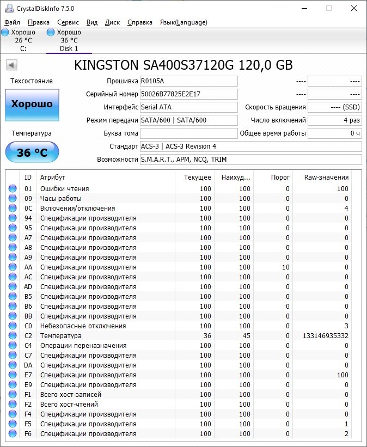
Task: Open the Диск menu
Action: (112, 22)
